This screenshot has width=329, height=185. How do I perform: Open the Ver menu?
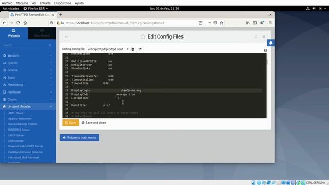pos(34,3)
